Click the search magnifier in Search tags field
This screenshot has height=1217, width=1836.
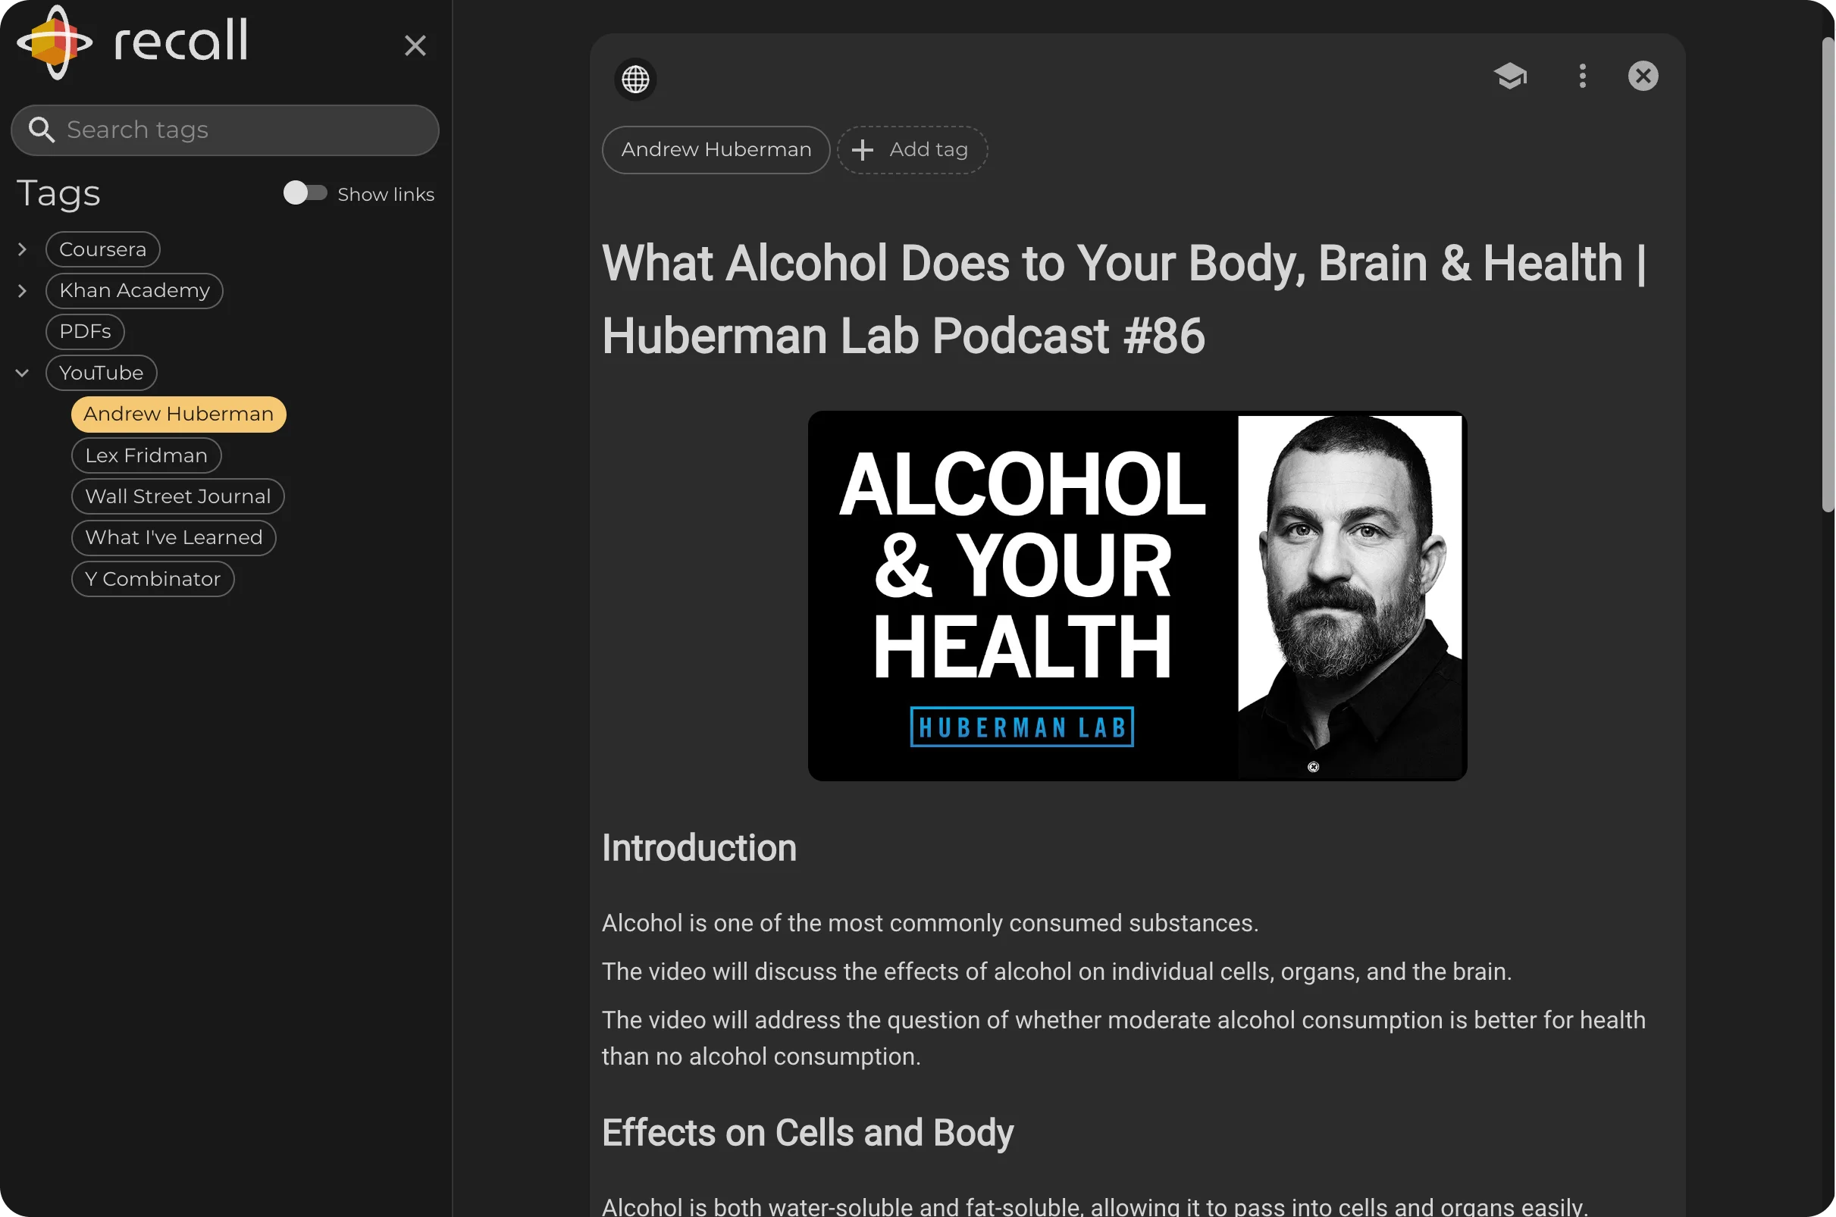pyautogui.click(x=42, y=130)
